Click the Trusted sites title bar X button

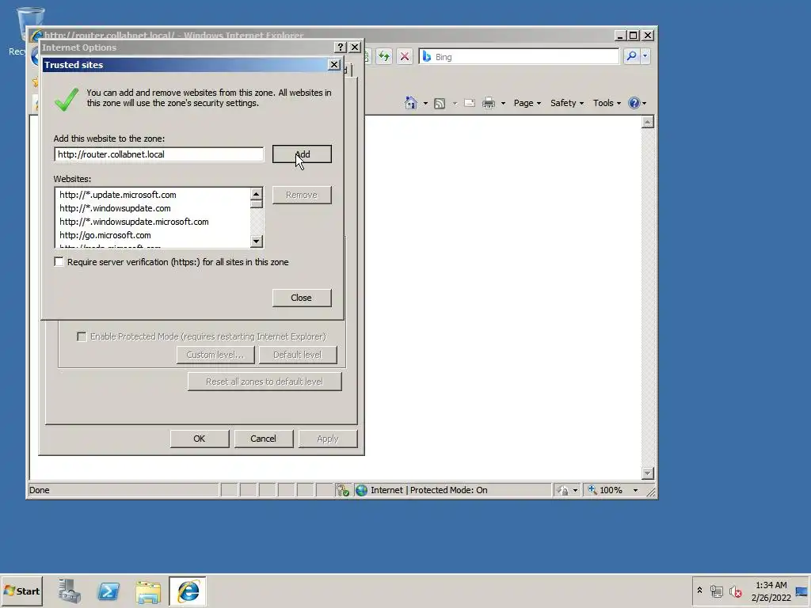[334, 65]
